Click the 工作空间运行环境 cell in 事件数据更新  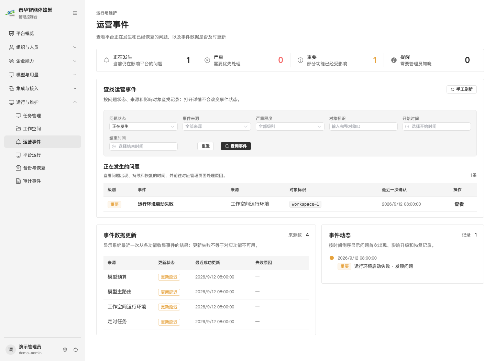[127, 307]
